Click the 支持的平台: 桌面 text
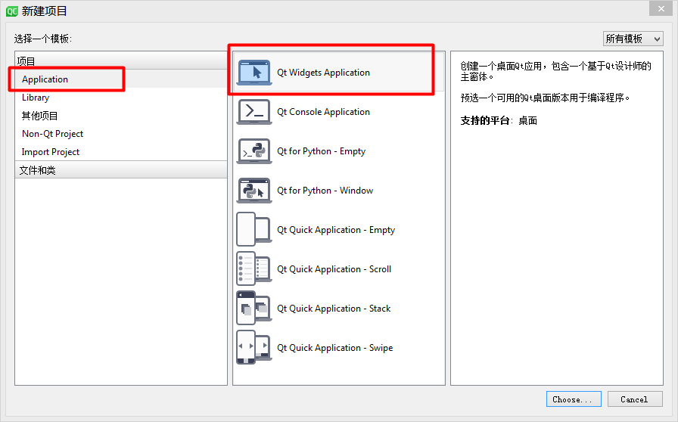Screen dimensions: 678x422 [499, 121]
